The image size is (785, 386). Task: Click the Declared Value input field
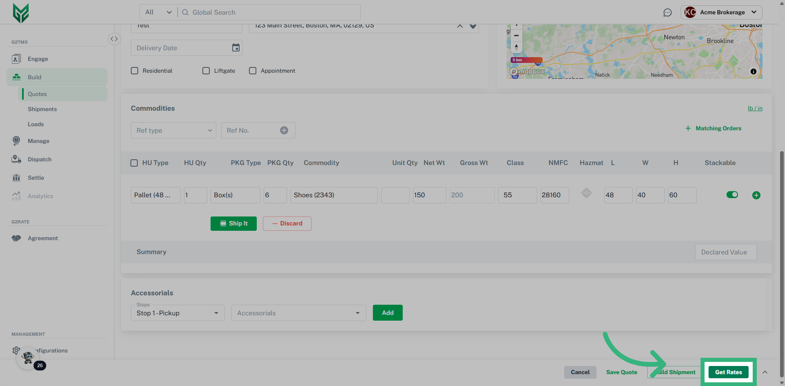[726, 252]
